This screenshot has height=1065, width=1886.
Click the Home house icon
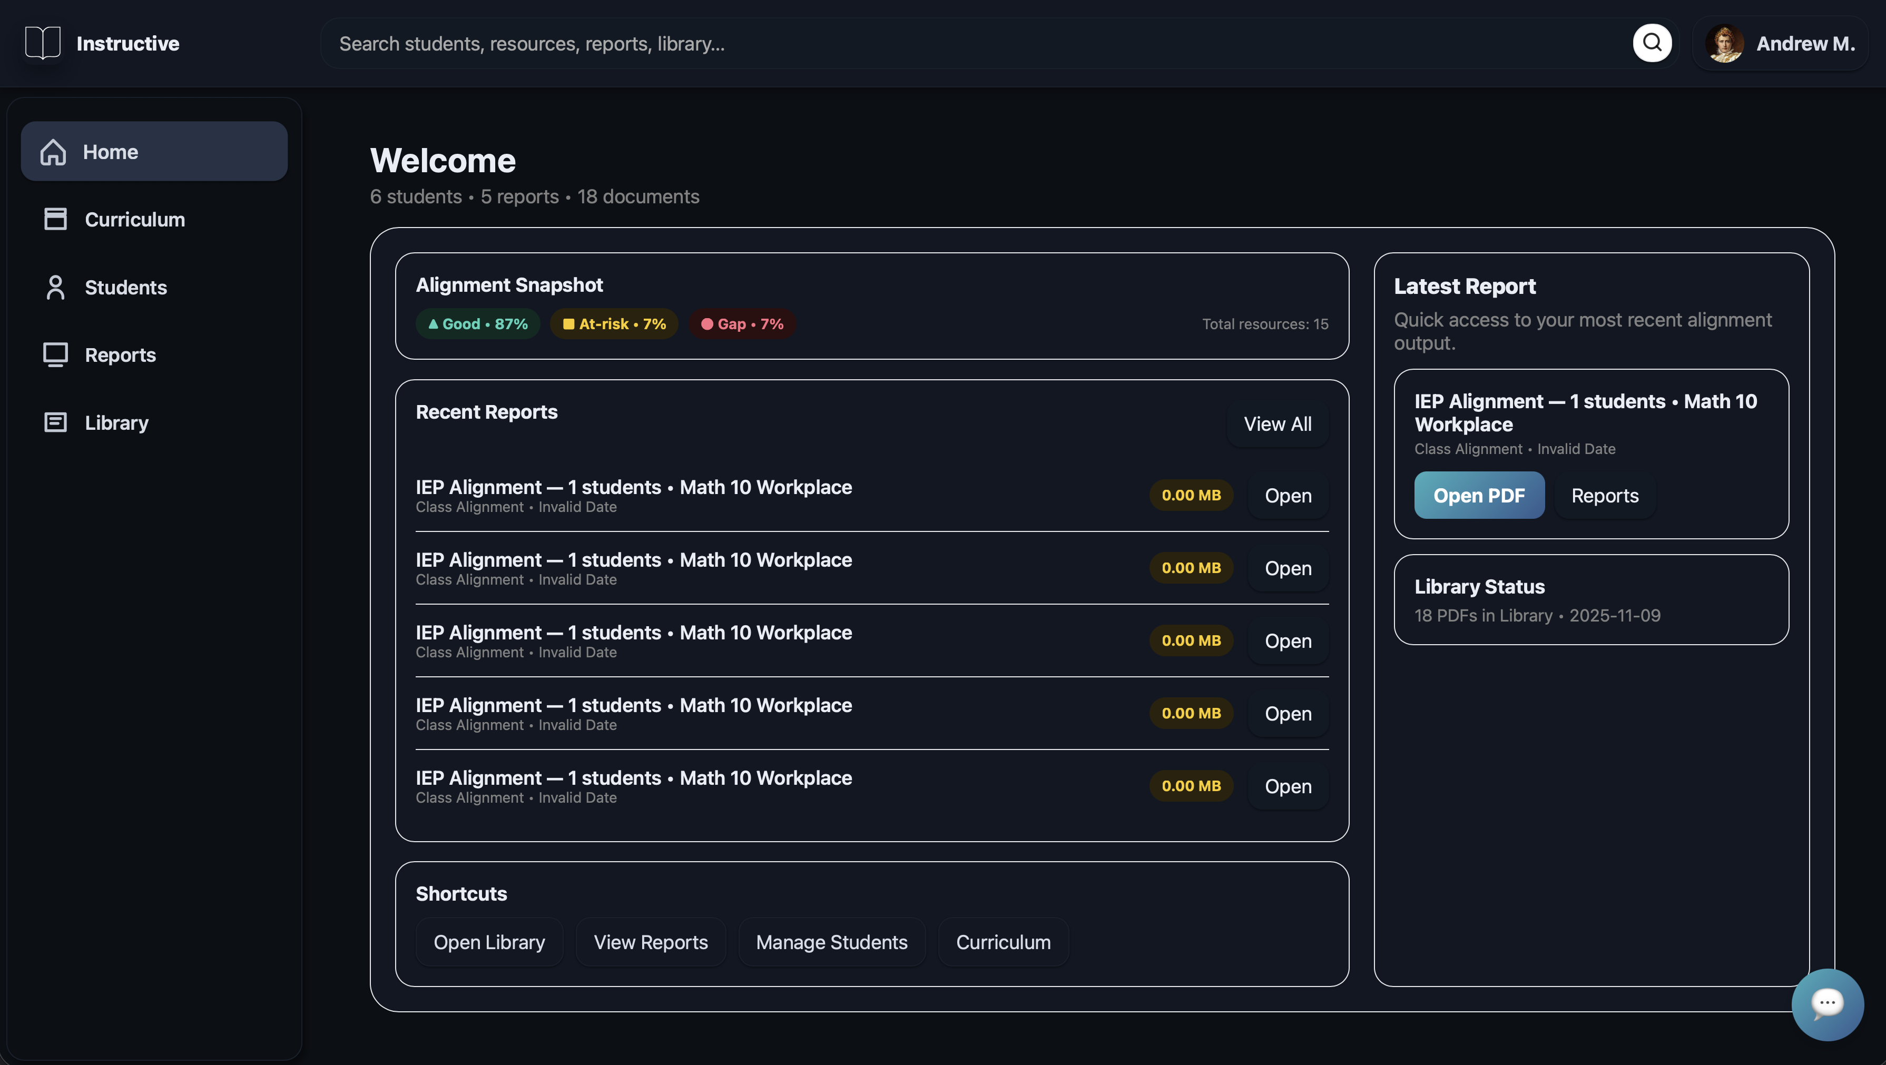53,152
